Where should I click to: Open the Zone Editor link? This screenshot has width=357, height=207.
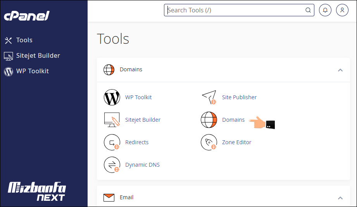tap(236, 142)
